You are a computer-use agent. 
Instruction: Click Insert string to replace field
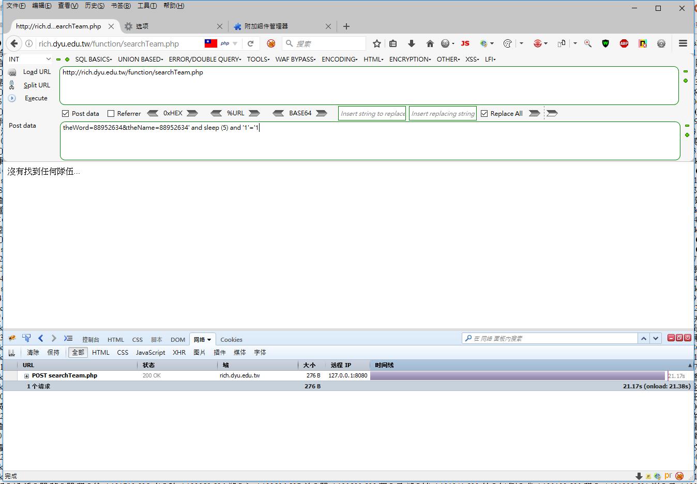(372, 113)
